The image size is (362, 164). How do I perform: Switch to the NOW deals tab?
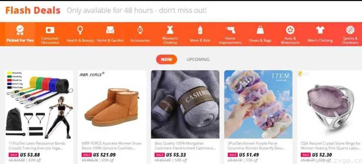166,60
